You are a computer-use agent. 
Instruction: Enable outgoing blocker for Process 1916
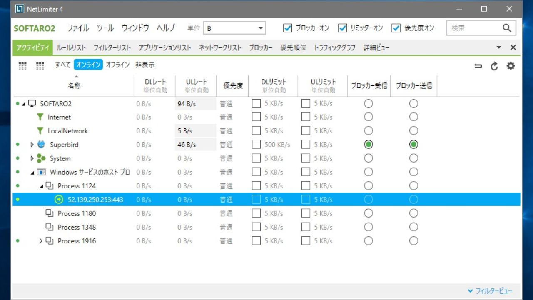413,241
